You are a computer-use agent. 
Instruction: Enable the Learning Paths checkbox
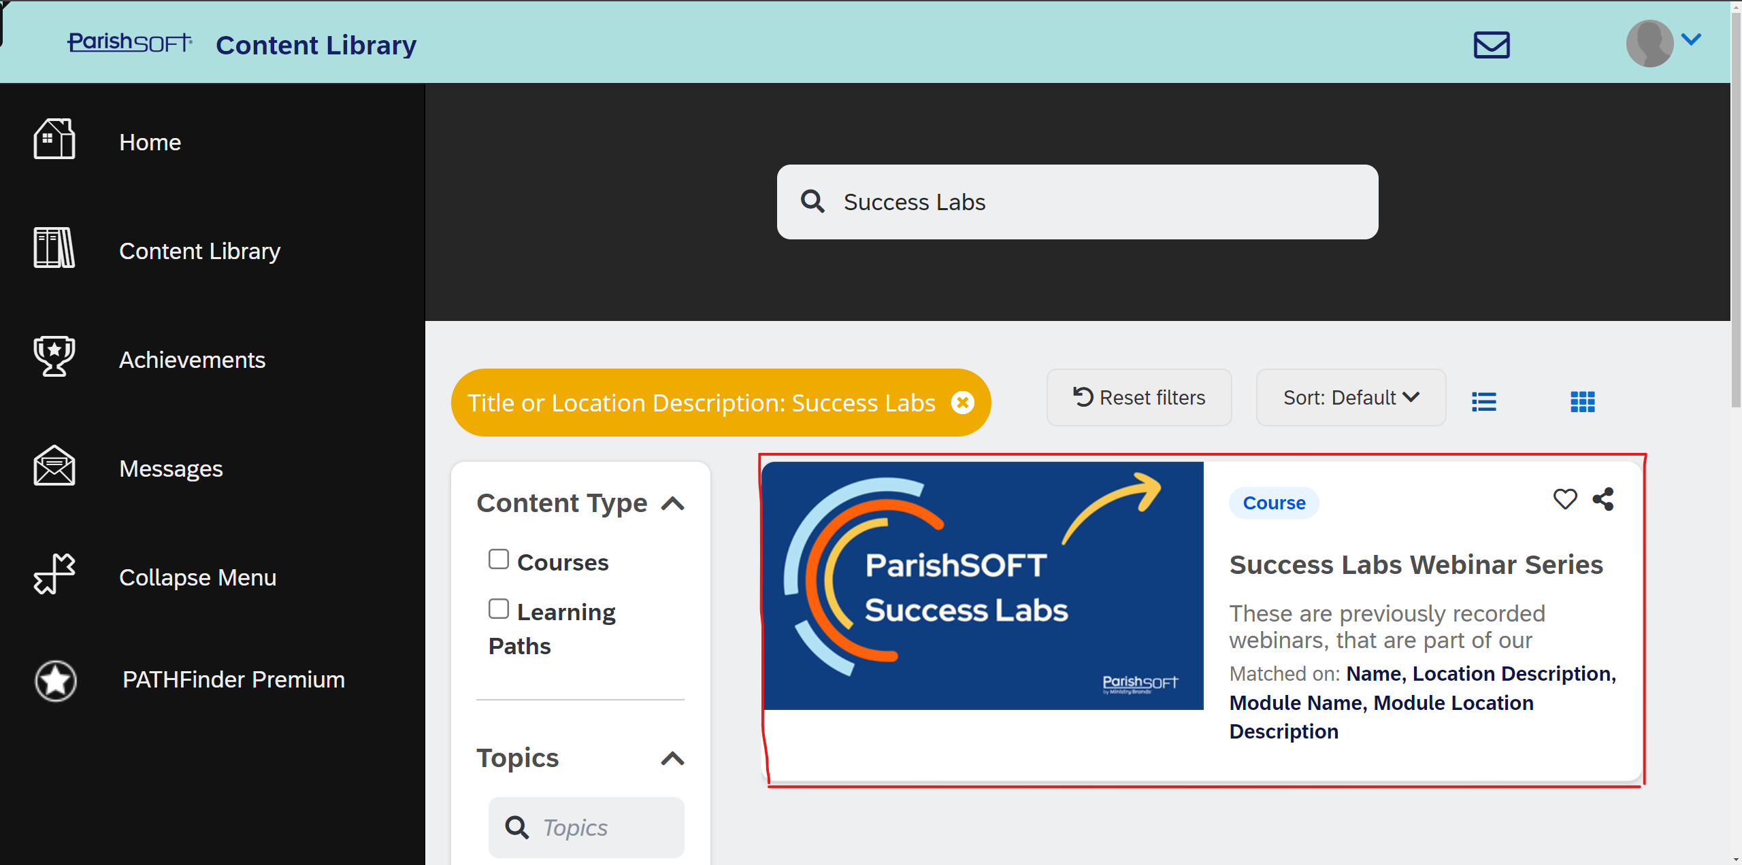point(498,609)
